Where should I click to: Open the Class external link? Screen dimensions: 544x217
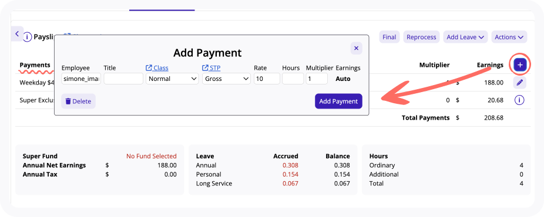(x=157, y=68)
